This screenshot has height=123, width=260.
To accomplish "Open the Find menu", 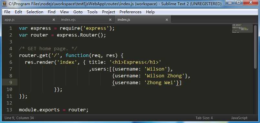I will 52,12.
